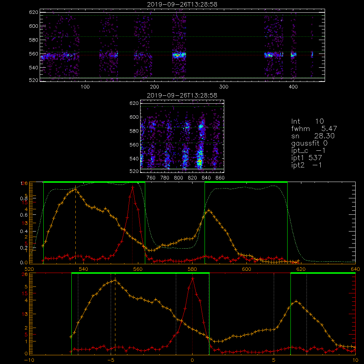Image resolution: width=364 pixels, height=364 pixels.
Task: Select the 'Int 10' parameter text
Action: click(308, 121)
